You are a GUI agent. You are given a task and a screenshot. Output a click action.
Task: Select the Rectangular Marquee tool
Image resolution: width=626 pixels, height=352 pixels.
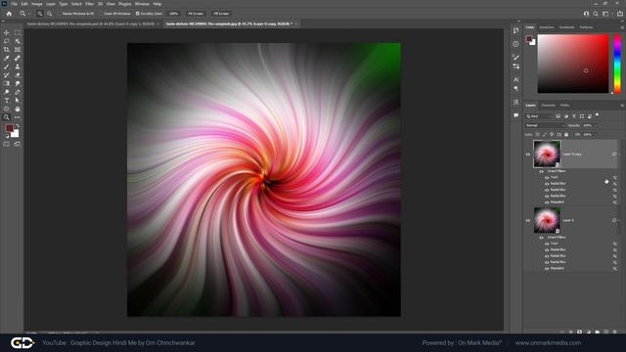pos(18,32)
